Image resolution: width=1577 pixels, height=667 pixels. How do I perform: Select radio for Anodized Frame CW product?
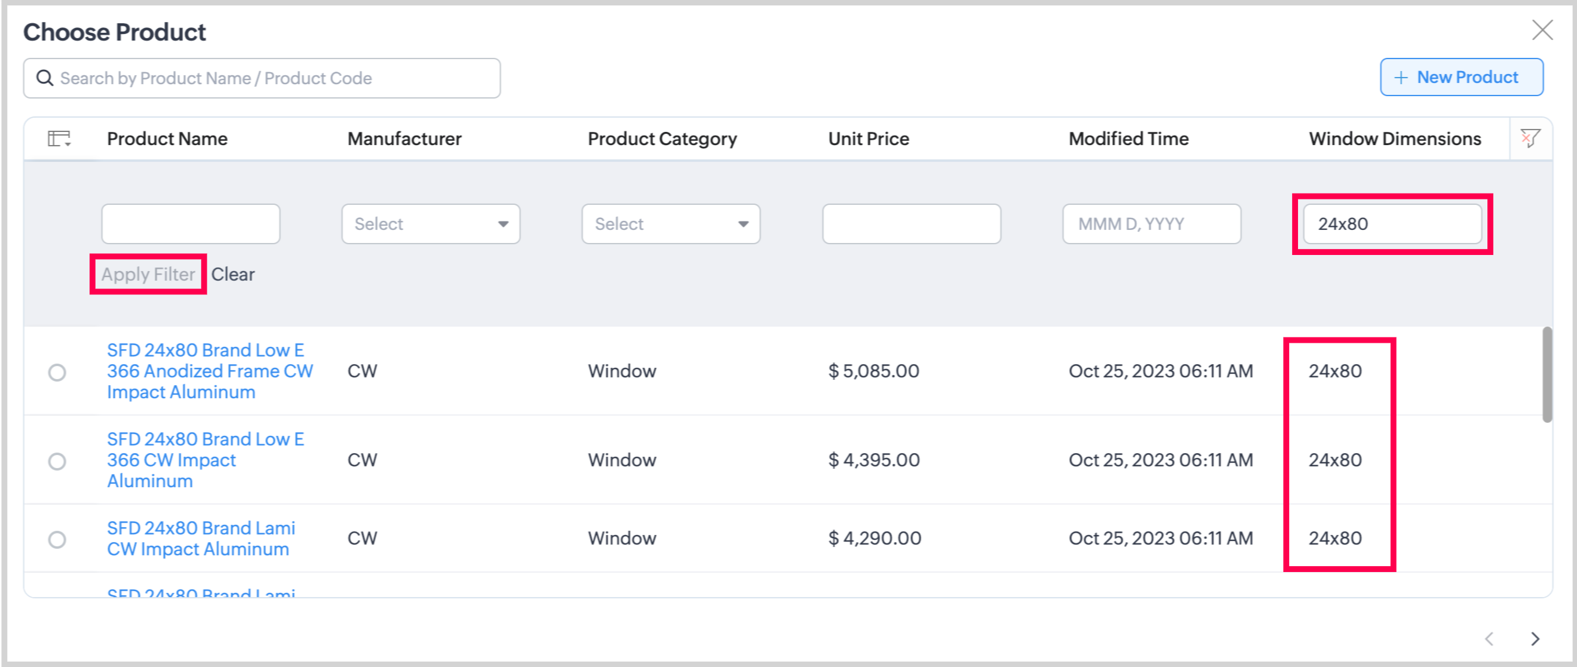(57, 372)
